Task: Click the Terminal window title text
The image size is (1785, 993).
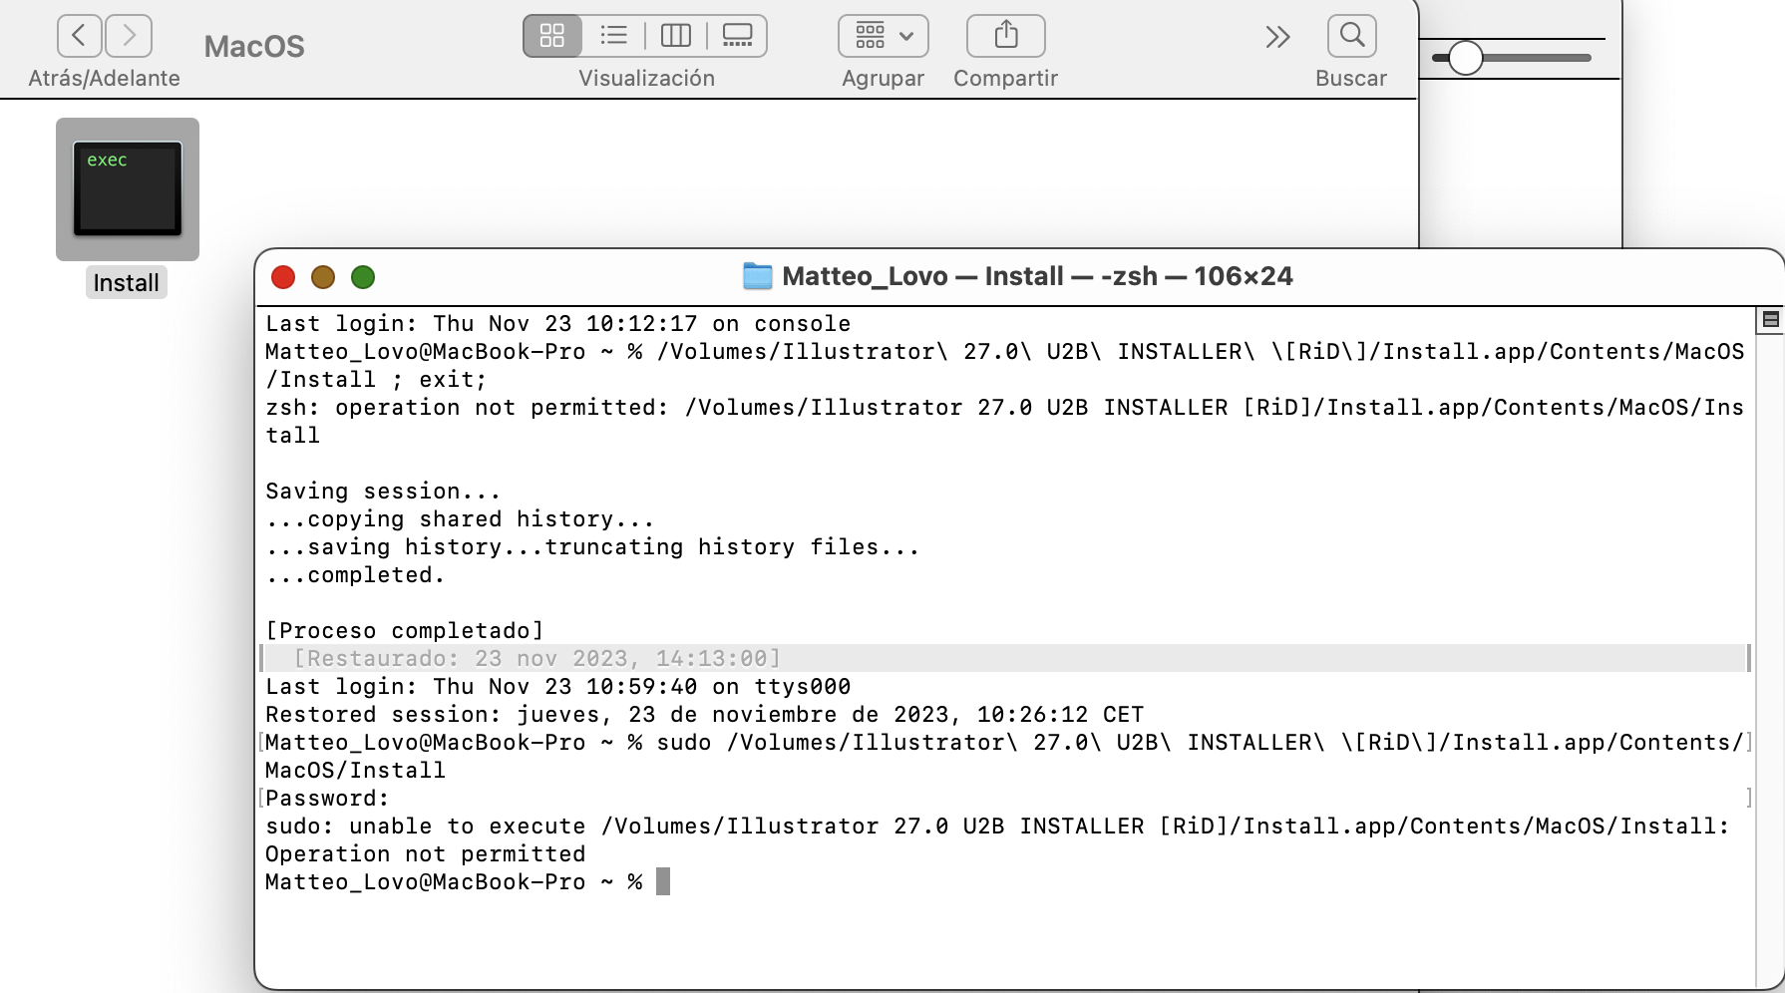Action: coord(1037,276)
